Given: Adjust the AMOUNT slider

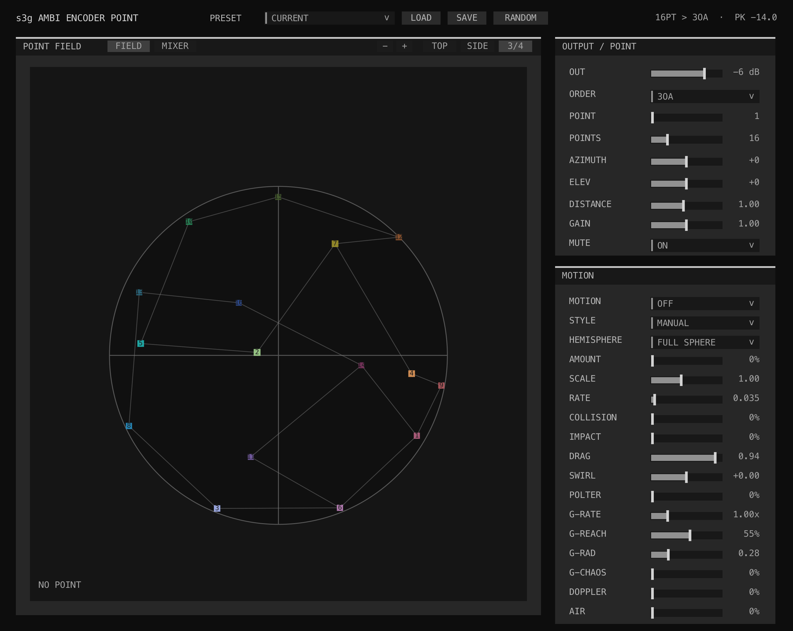Looking at the screenshot, I should coord(686,361).
